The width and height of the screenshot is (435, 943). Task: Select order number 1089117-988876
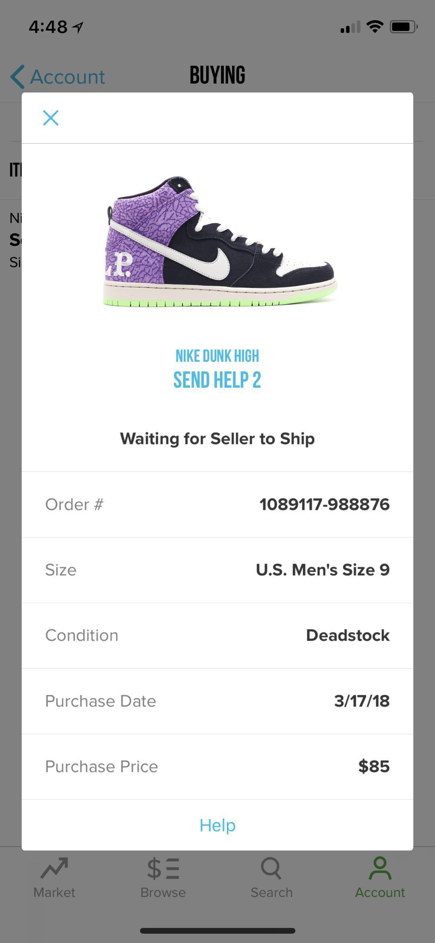click(324, 504)
